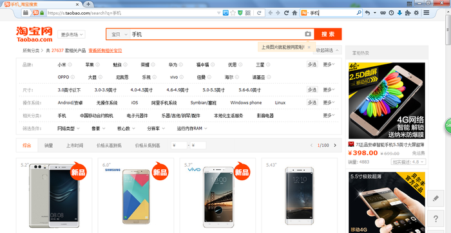Image resolution: width=451 pixels, height=233 pixels.
Task: Click the question mark help icon
Action: (436, 219)
